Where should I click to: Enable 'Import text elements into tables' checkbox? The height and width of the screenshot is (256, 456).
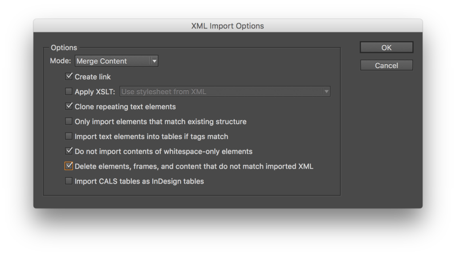pyautogui.click(x=69, y=136)
